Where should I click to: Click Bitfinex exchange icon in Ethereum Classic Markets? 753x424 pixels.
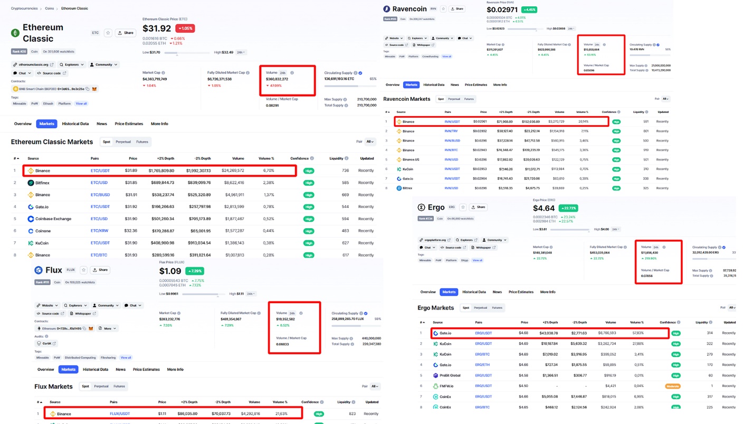click(31, 183)
